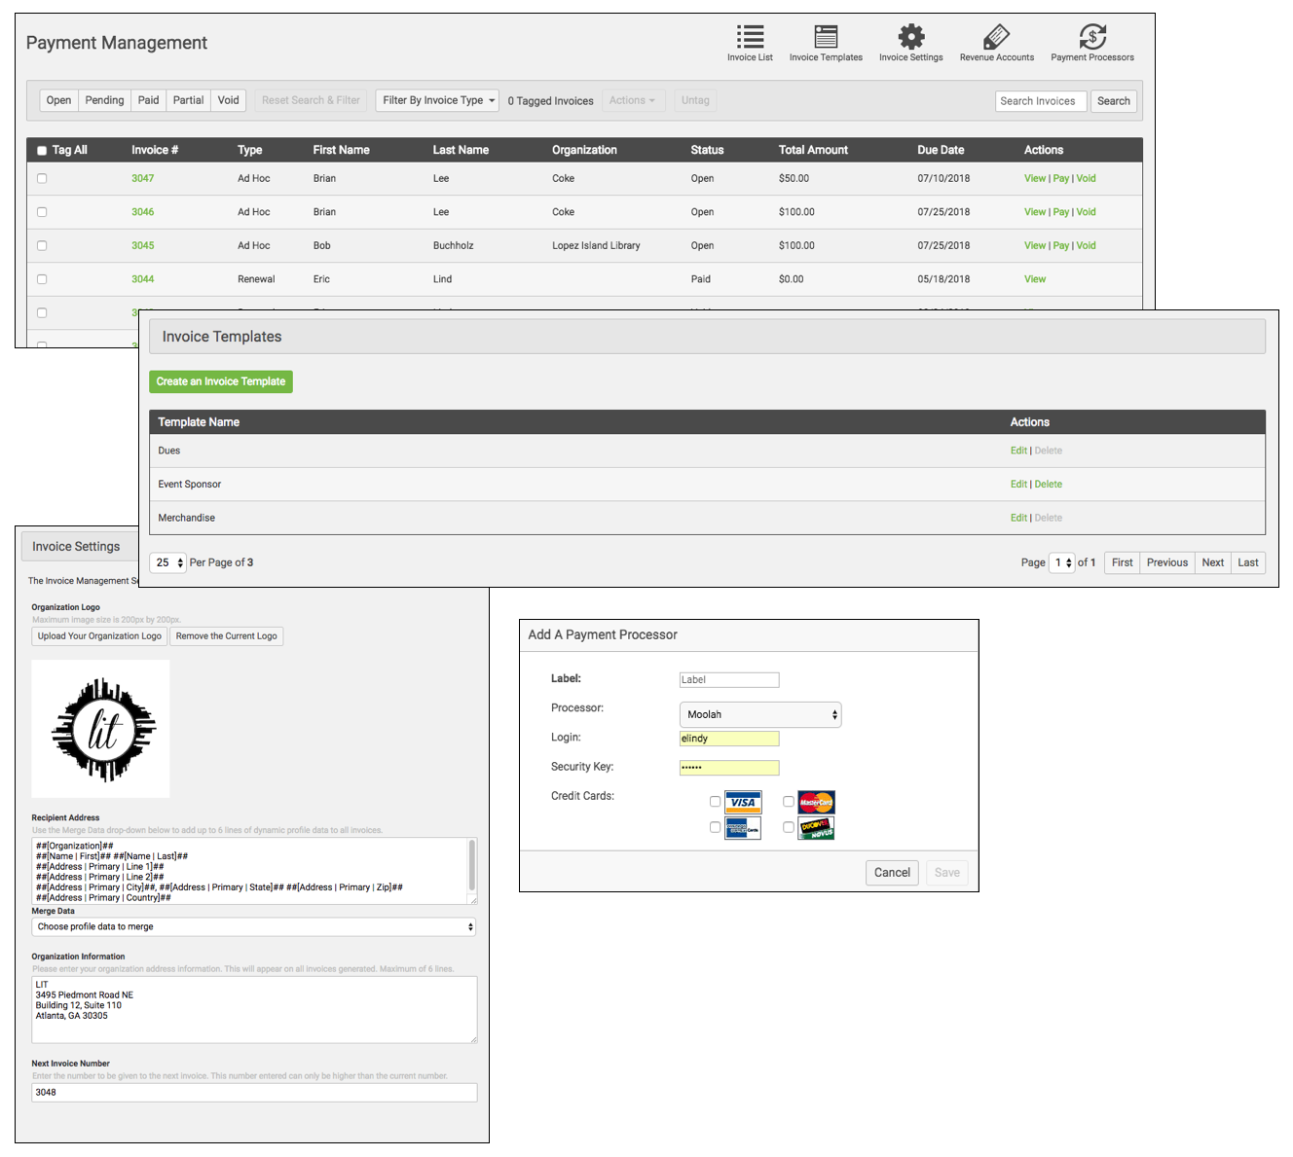The image size is (1293, 1157).
Task: Tag invoice 3046 checkbox
Action: click(x=42, y=212)
